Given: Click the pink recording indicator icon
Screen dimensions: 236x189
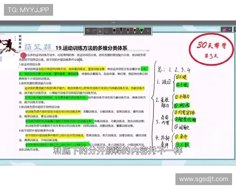Looking at the screenshot, I should pos(224,30).
